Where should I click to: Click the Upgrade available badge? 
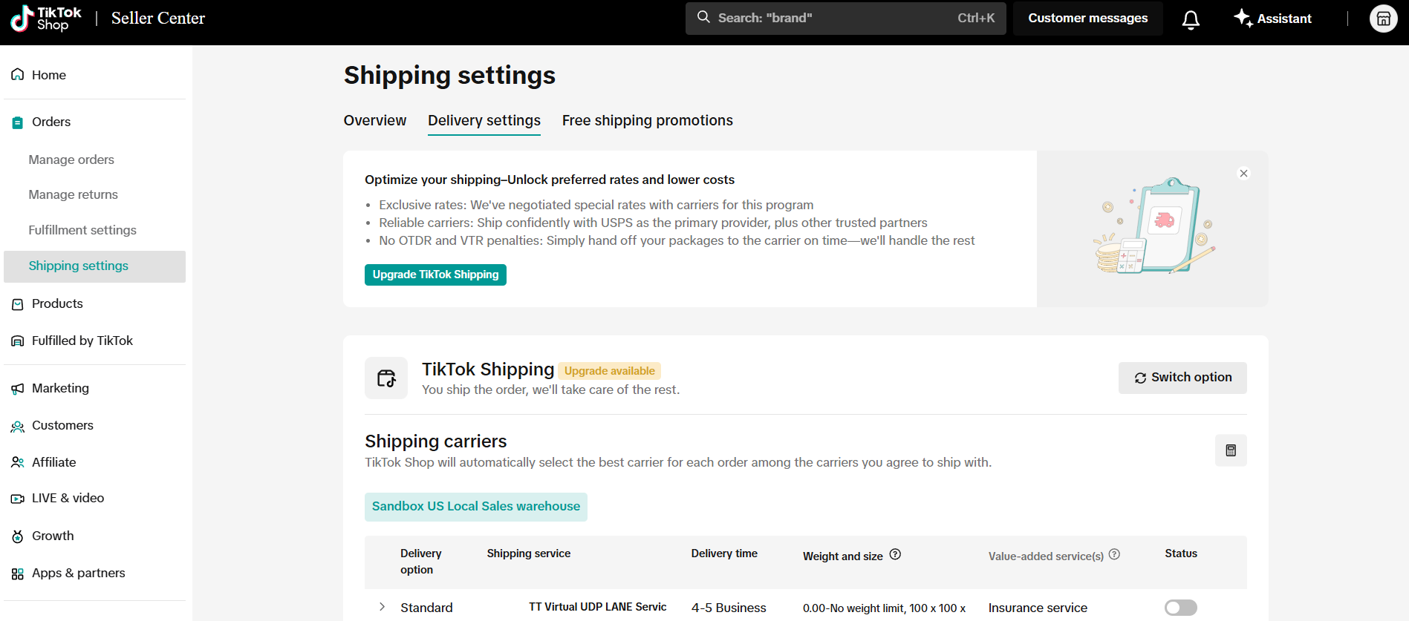click(609, 371)
